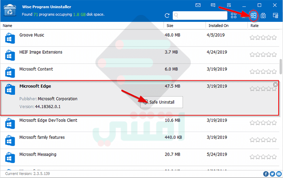The width and height of the screenshot is (283, 178).
Task: Switch to the all programs grid view
Action: pos(234,15)
